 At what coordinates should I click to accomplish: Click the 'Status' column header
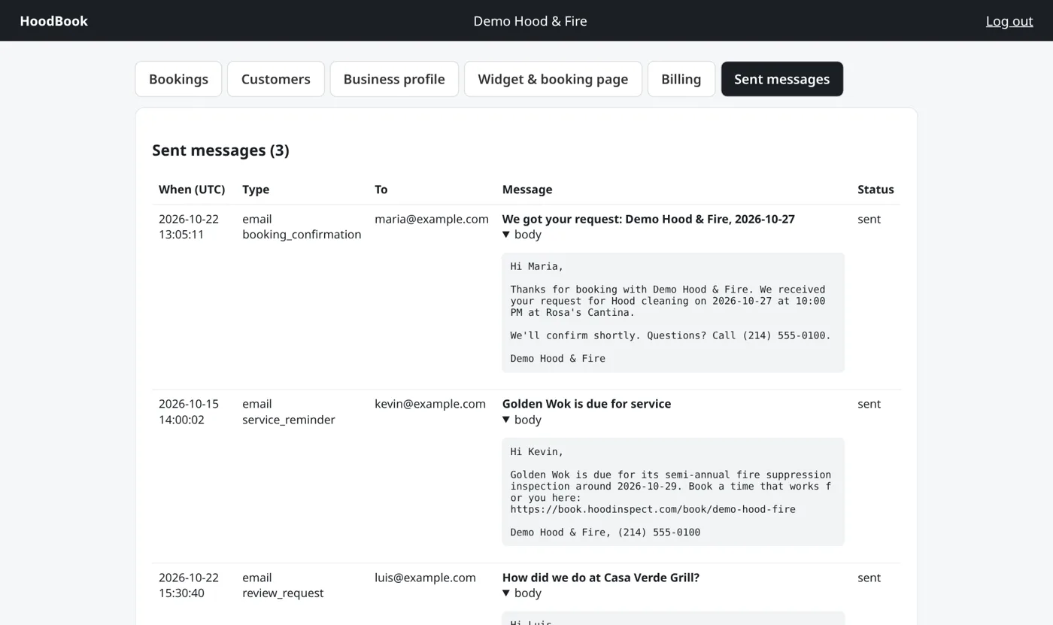click(x=875, y=190)
